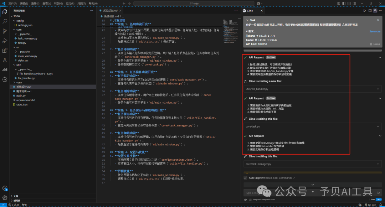Open the Explorer view in activity bar
This screenshot has width=385, height=207.
5,12
